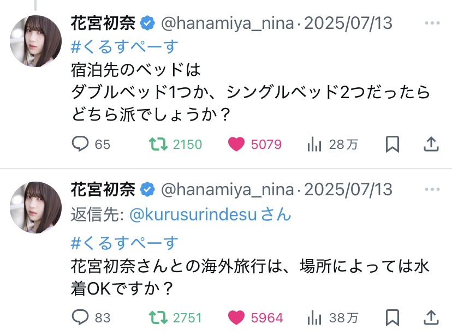452x336 pixels.
Task: Open more options on the second tweet
Action: click(x=432, y=189)
